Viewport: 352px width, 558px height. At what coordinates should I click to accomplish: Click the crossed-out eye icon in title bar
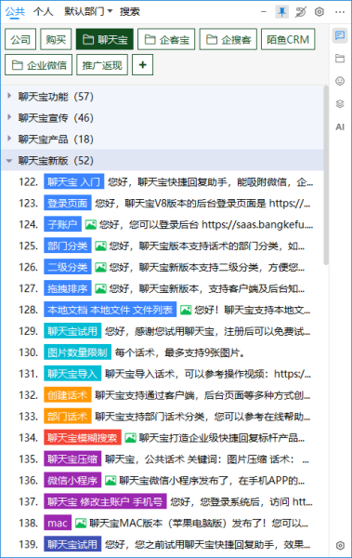coord(300,12)
